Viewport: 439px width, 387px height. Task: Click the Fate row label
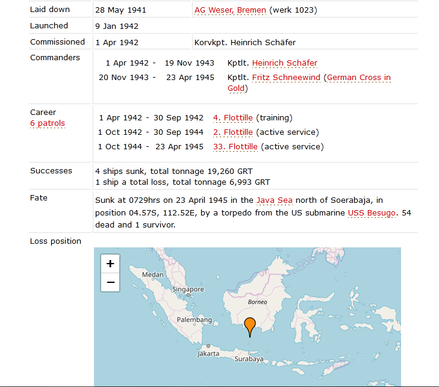point(39,198)
